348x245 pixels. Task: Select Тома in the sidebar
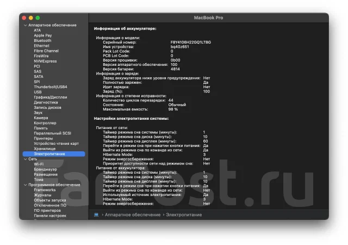click(39, 180)
